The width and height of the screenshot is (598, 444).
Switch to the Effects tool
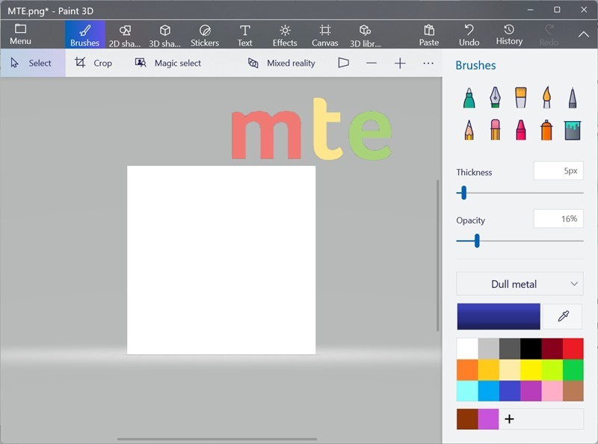pyautogui.click(x=285, y=34)
